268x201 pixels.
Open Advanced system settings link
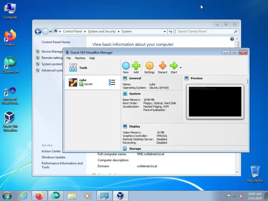pyautogui.click(x=52, y=70)
